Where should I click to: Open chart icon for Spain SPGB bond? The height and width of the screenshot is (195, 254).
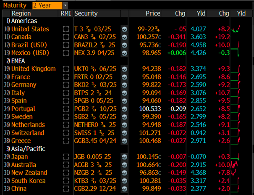point(124,101)
